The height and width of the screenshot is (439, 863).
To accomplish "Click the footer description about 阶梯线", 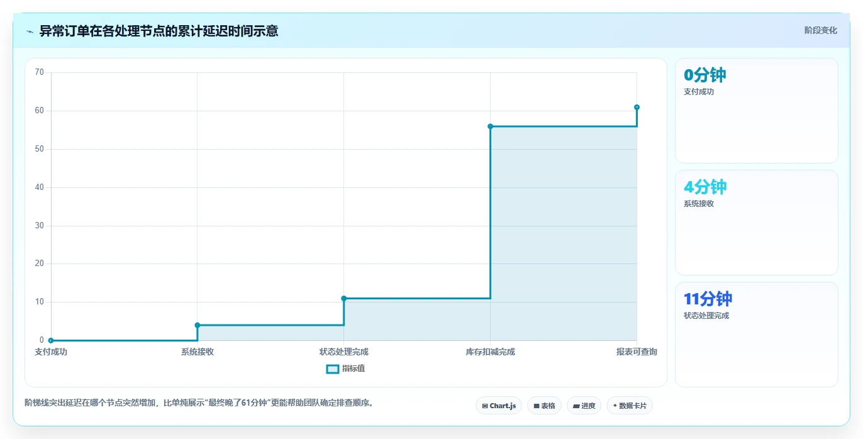I will [200, 403].
